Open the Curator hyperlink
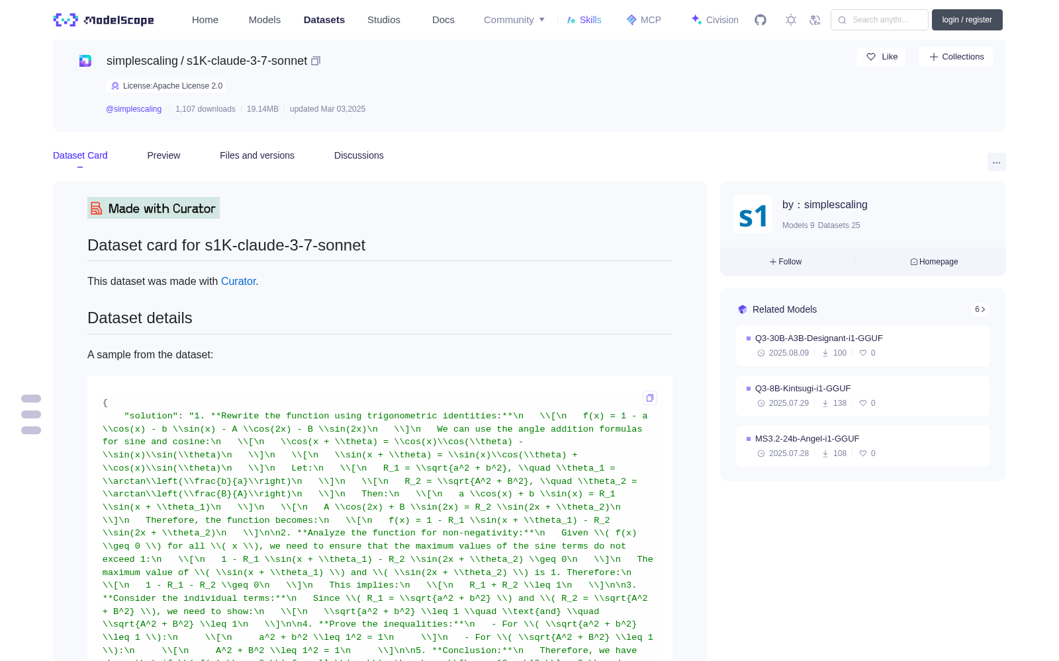The image size is (1059, 661). [x=238, y=282]
